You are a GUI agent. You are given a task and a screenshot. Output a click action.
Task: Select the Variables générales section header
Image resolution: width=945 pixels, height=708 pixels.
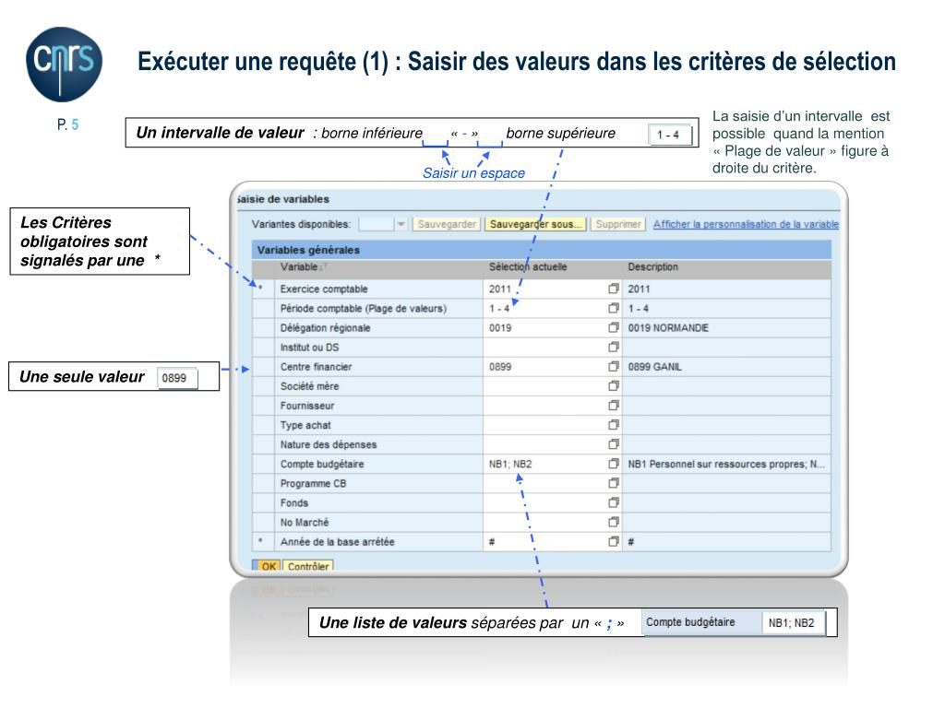[x=541, y=250]
